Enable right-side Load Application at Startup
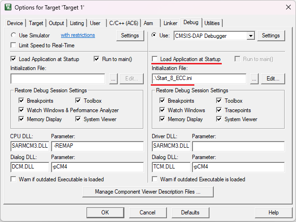The image size is (296, 222). [x=155, y=59]
